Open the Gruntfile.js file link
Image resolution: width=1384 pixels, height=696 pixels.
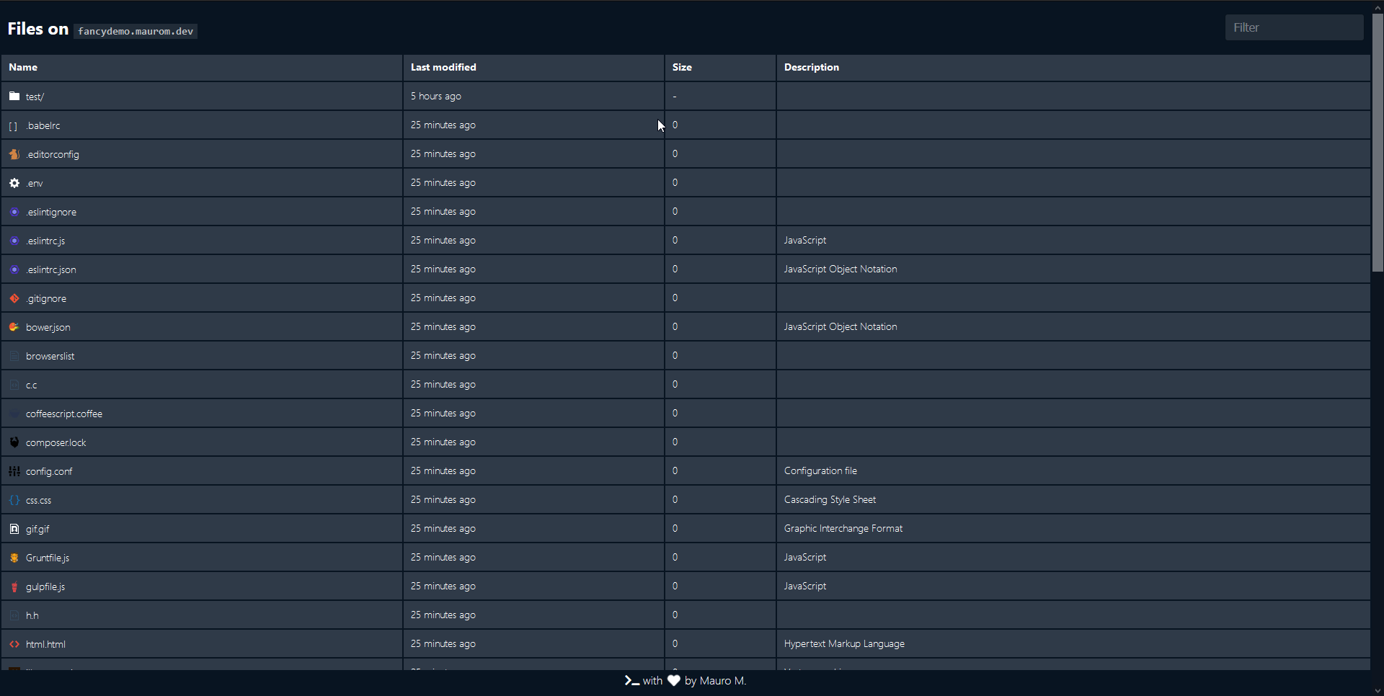(x=48, y=558)
